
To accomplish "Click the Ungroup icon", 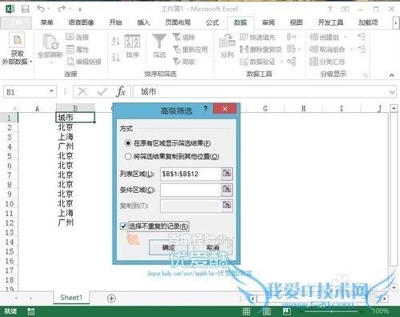I will (314, 49).
